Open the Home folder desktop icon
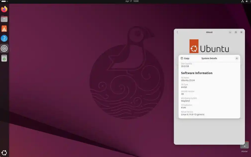Screen dimensions: 251x157 (x=244, y=147)
